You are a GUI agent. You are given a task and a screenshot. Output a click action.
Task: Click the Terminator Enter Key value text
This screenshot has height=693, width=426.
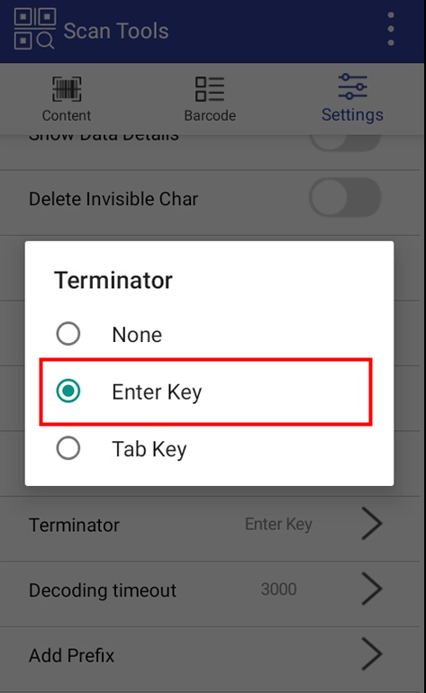tap(278, 524)
